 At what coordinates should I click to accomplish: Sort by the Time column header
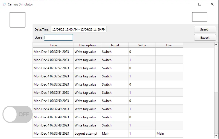tap(53, 45)
